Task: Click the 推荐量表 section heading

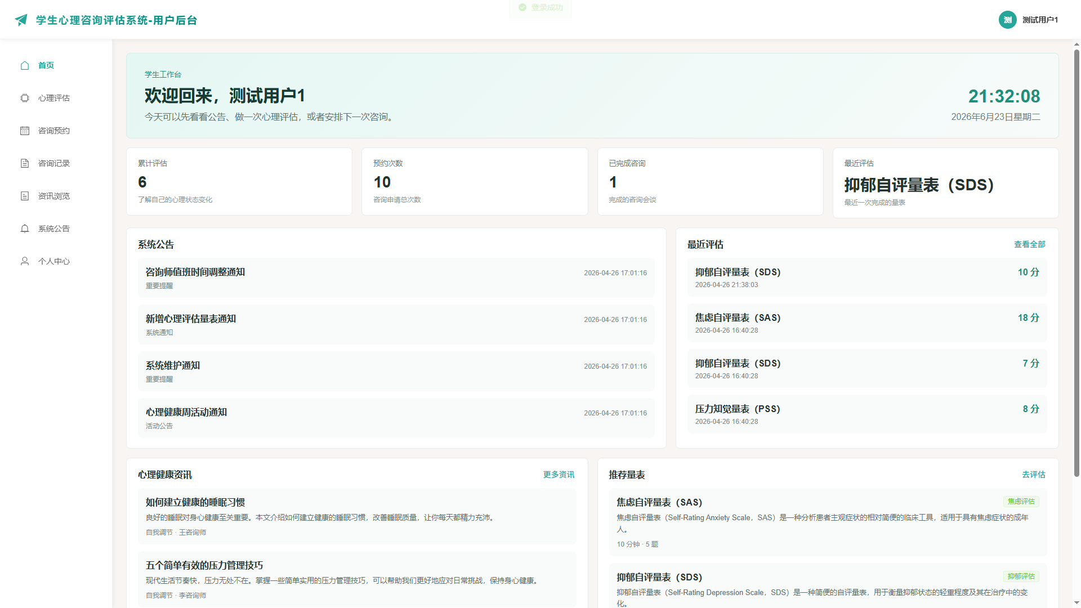Action: pyautogui.click(x=627, y=475)
